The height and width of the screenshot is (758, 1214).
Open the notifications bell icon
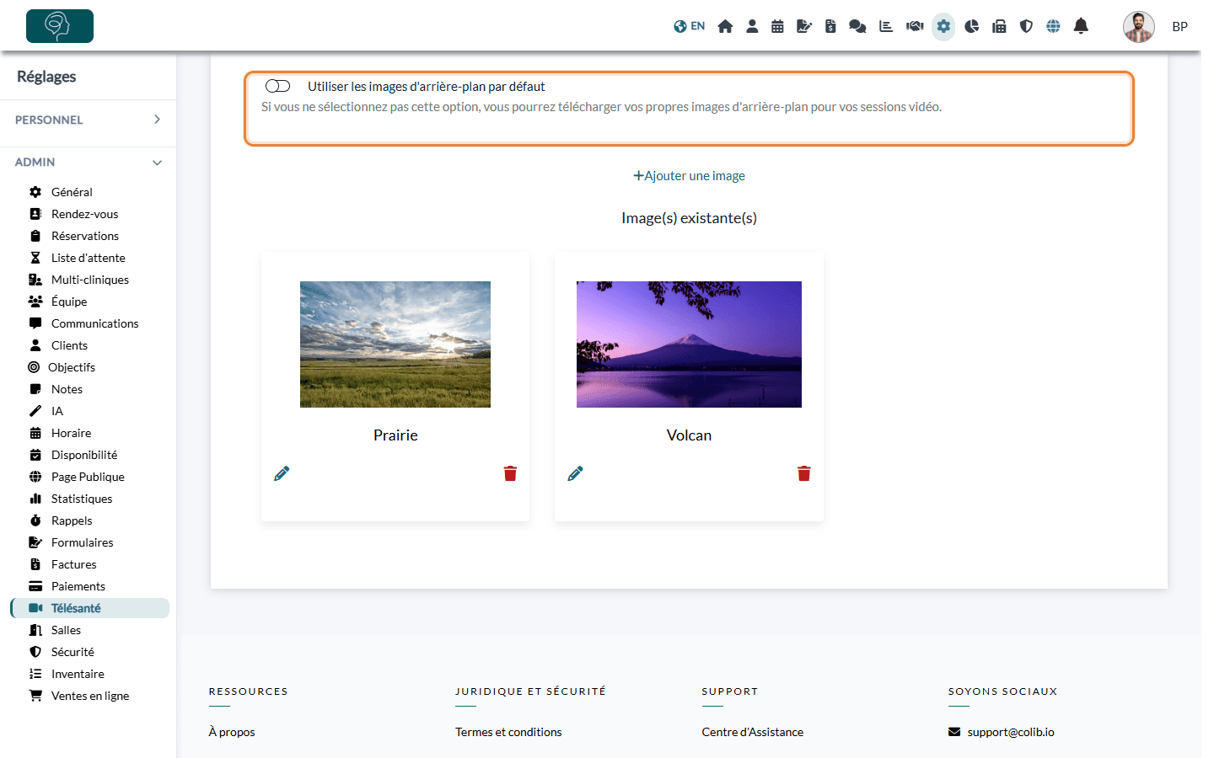pos(1081,26)
